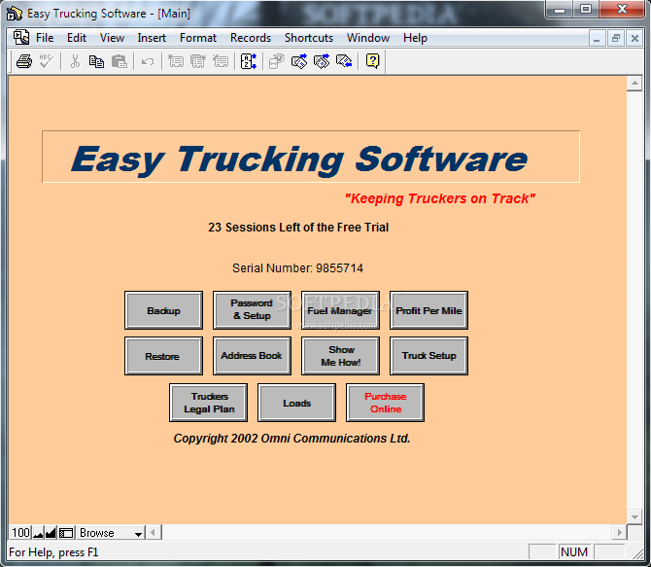The width and height of the screenshot is (651, 567).
Task: Click the red Purchase Online button
Action: click(386, 403)
